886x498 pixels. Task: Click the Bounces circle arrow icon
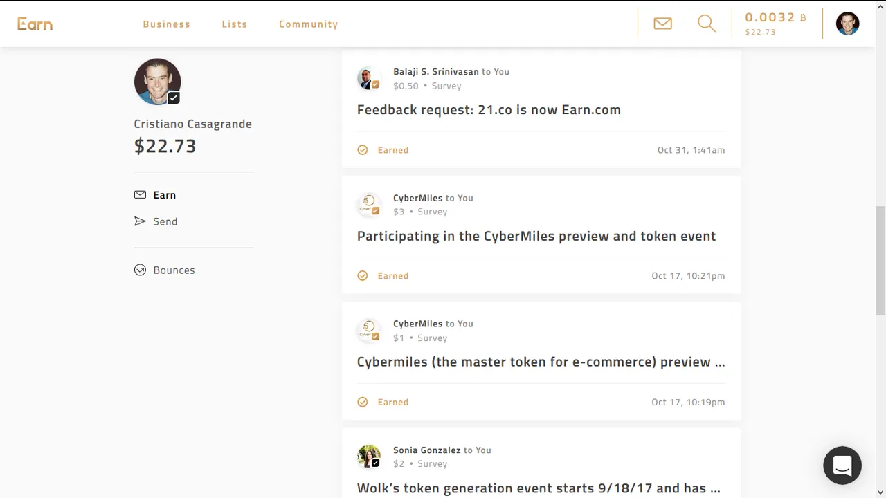coord(140,270)
